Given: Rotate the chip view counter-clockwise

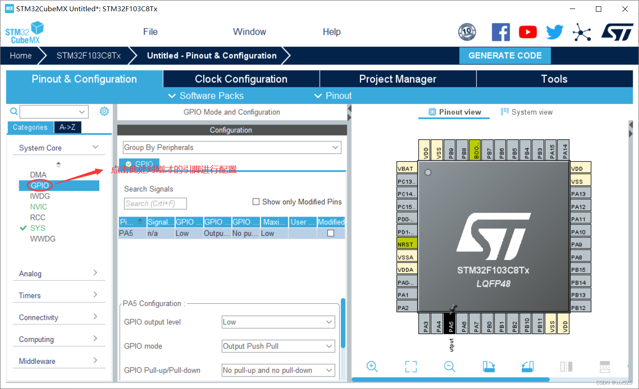Looking at the screenshot, I should point(528,367).
